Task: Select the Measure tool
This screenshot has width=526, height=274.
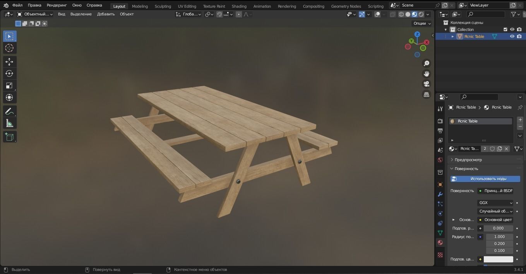Action: coord(10,123)
